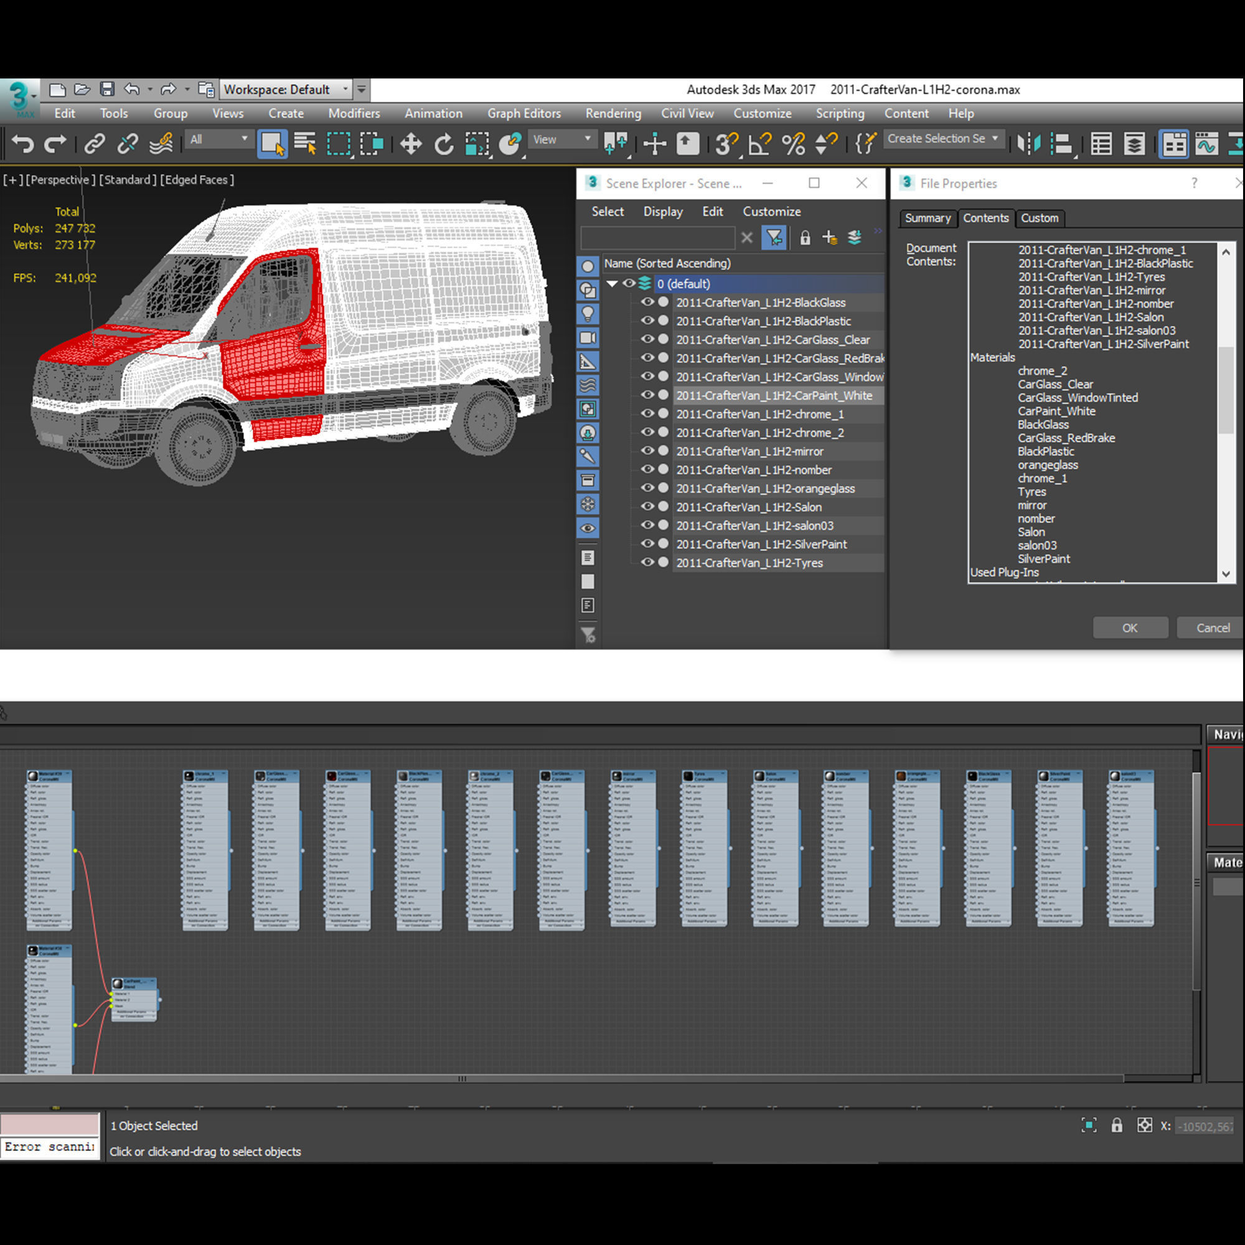Click the Select and Link chain icon
Viewport: 1245px width, 1245px height.
[95, 143]
